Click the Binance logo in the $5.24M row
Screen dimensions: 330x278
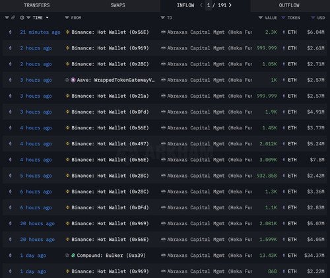67,144
